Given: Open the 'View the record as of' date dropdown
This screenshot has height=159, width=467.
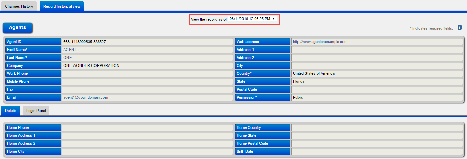Looking at the screenshot, I should 253,19.
